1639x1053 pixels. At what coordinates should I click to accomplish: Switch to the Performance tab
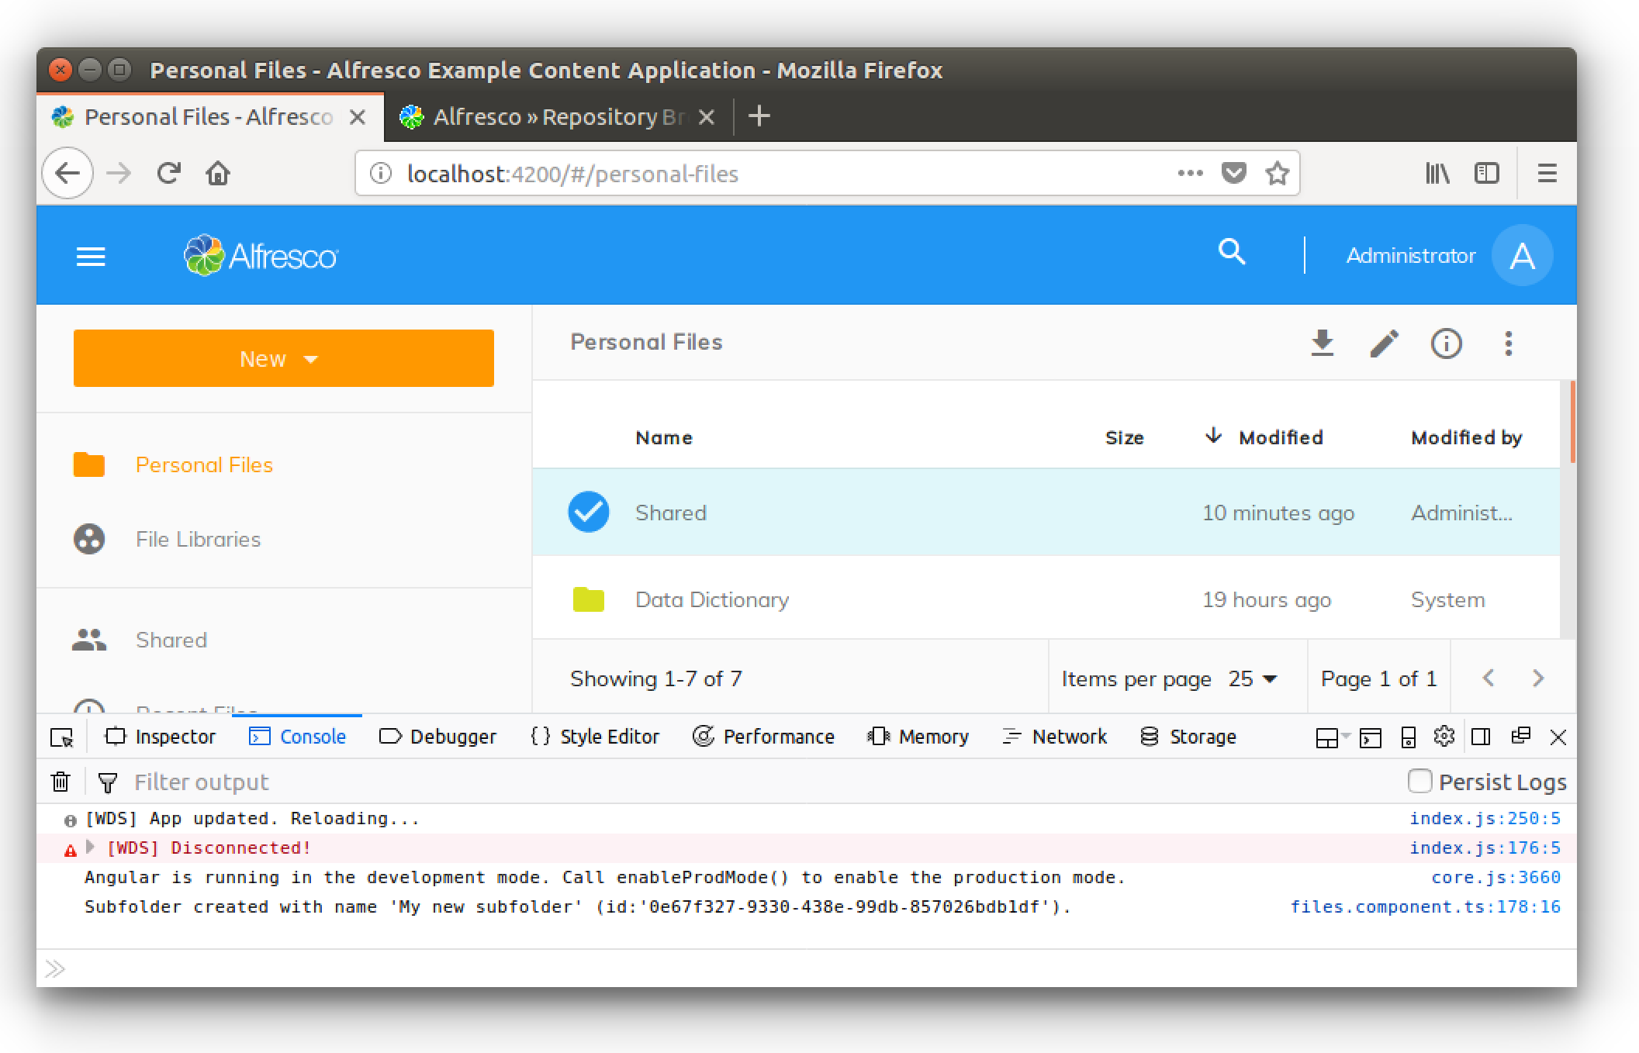(x=764, y=737)
